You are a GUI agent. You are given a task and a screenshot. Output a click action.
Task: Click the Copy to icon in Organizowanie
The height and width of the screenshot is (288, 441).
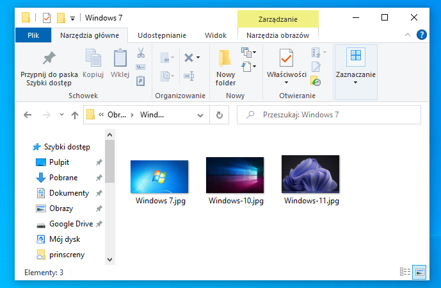(x=165, y=76)
